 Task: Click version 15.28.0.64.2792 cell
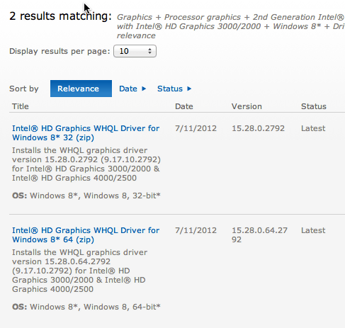coord(259,234)
